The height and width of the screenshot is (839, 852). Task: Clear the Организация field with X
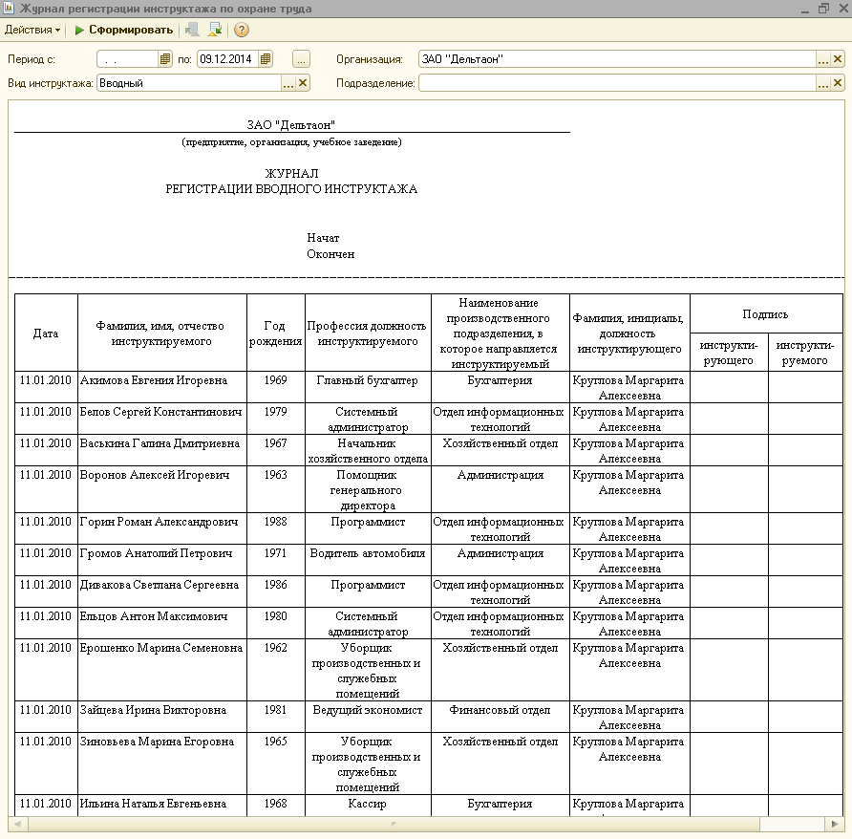point(838,59)
